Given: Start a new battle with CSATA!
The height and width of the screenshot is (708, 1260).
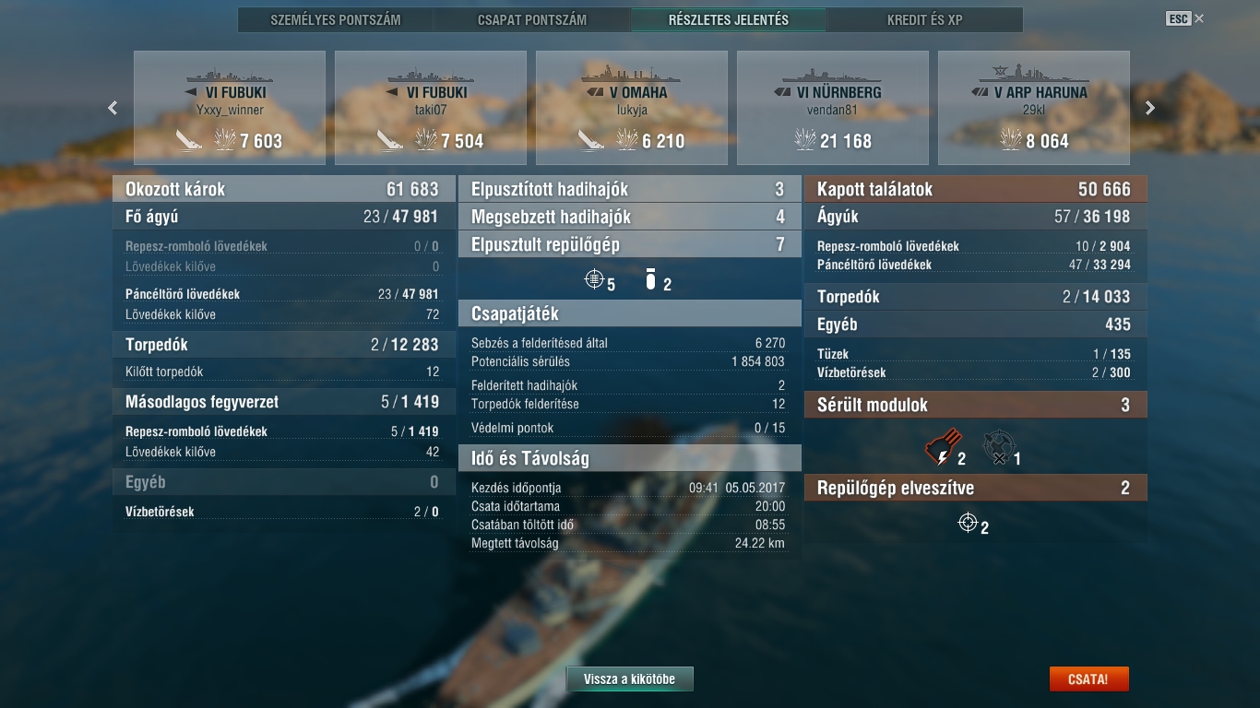Looking at the screenshot, I should click(1088, 679).
